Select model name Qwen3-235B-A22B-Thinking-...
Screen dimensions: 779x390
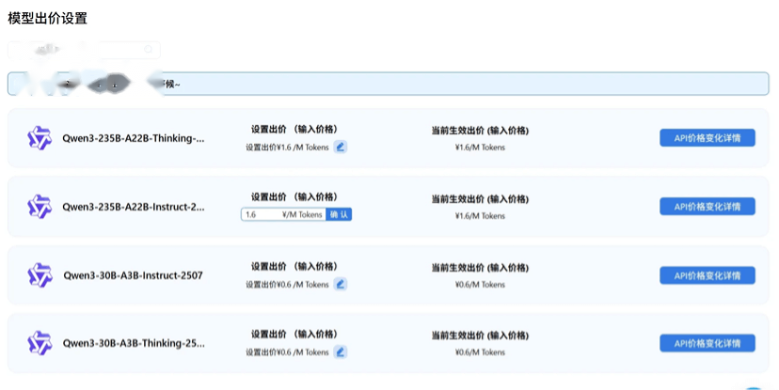(x=134, y=138)
